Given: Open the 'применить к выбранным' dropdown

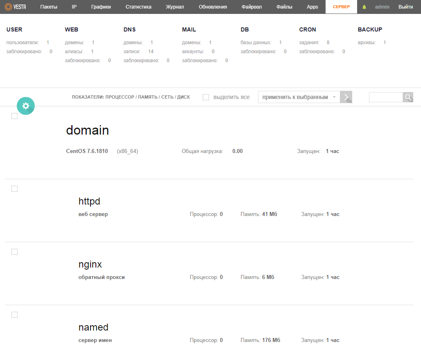Looking at the screenshot, I should (299, 97).
